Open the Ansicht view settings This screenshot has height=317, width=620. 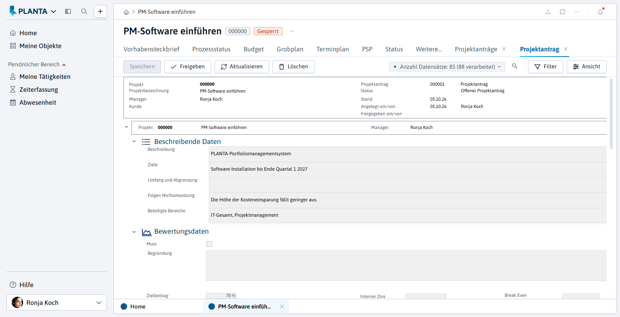pos(586,67)
